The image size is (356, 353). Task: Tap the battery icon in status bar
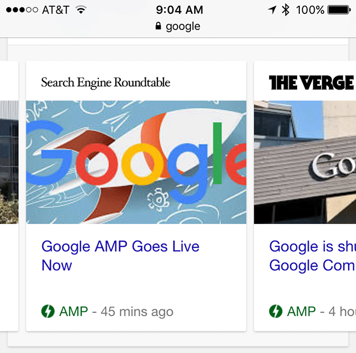[339, 10]
